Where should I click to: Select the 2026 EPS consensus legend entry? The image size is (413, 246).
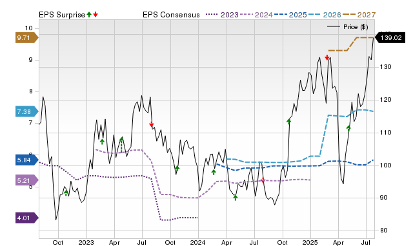[325, 15]
